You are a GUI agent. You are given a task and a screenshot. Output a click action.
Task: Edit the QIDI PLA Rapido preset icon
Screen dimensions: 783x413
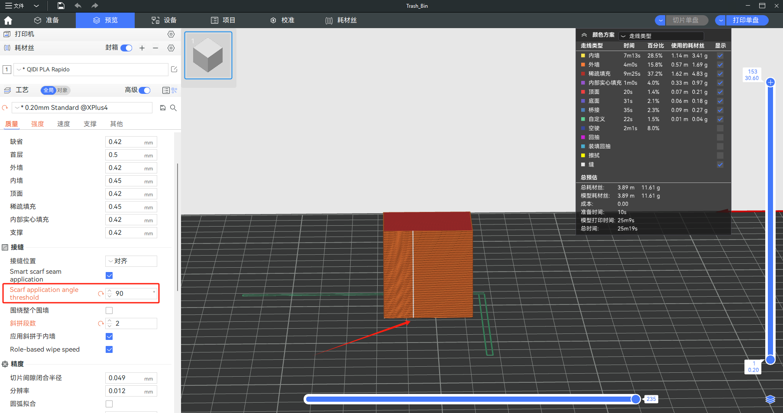tap(174, 69)
